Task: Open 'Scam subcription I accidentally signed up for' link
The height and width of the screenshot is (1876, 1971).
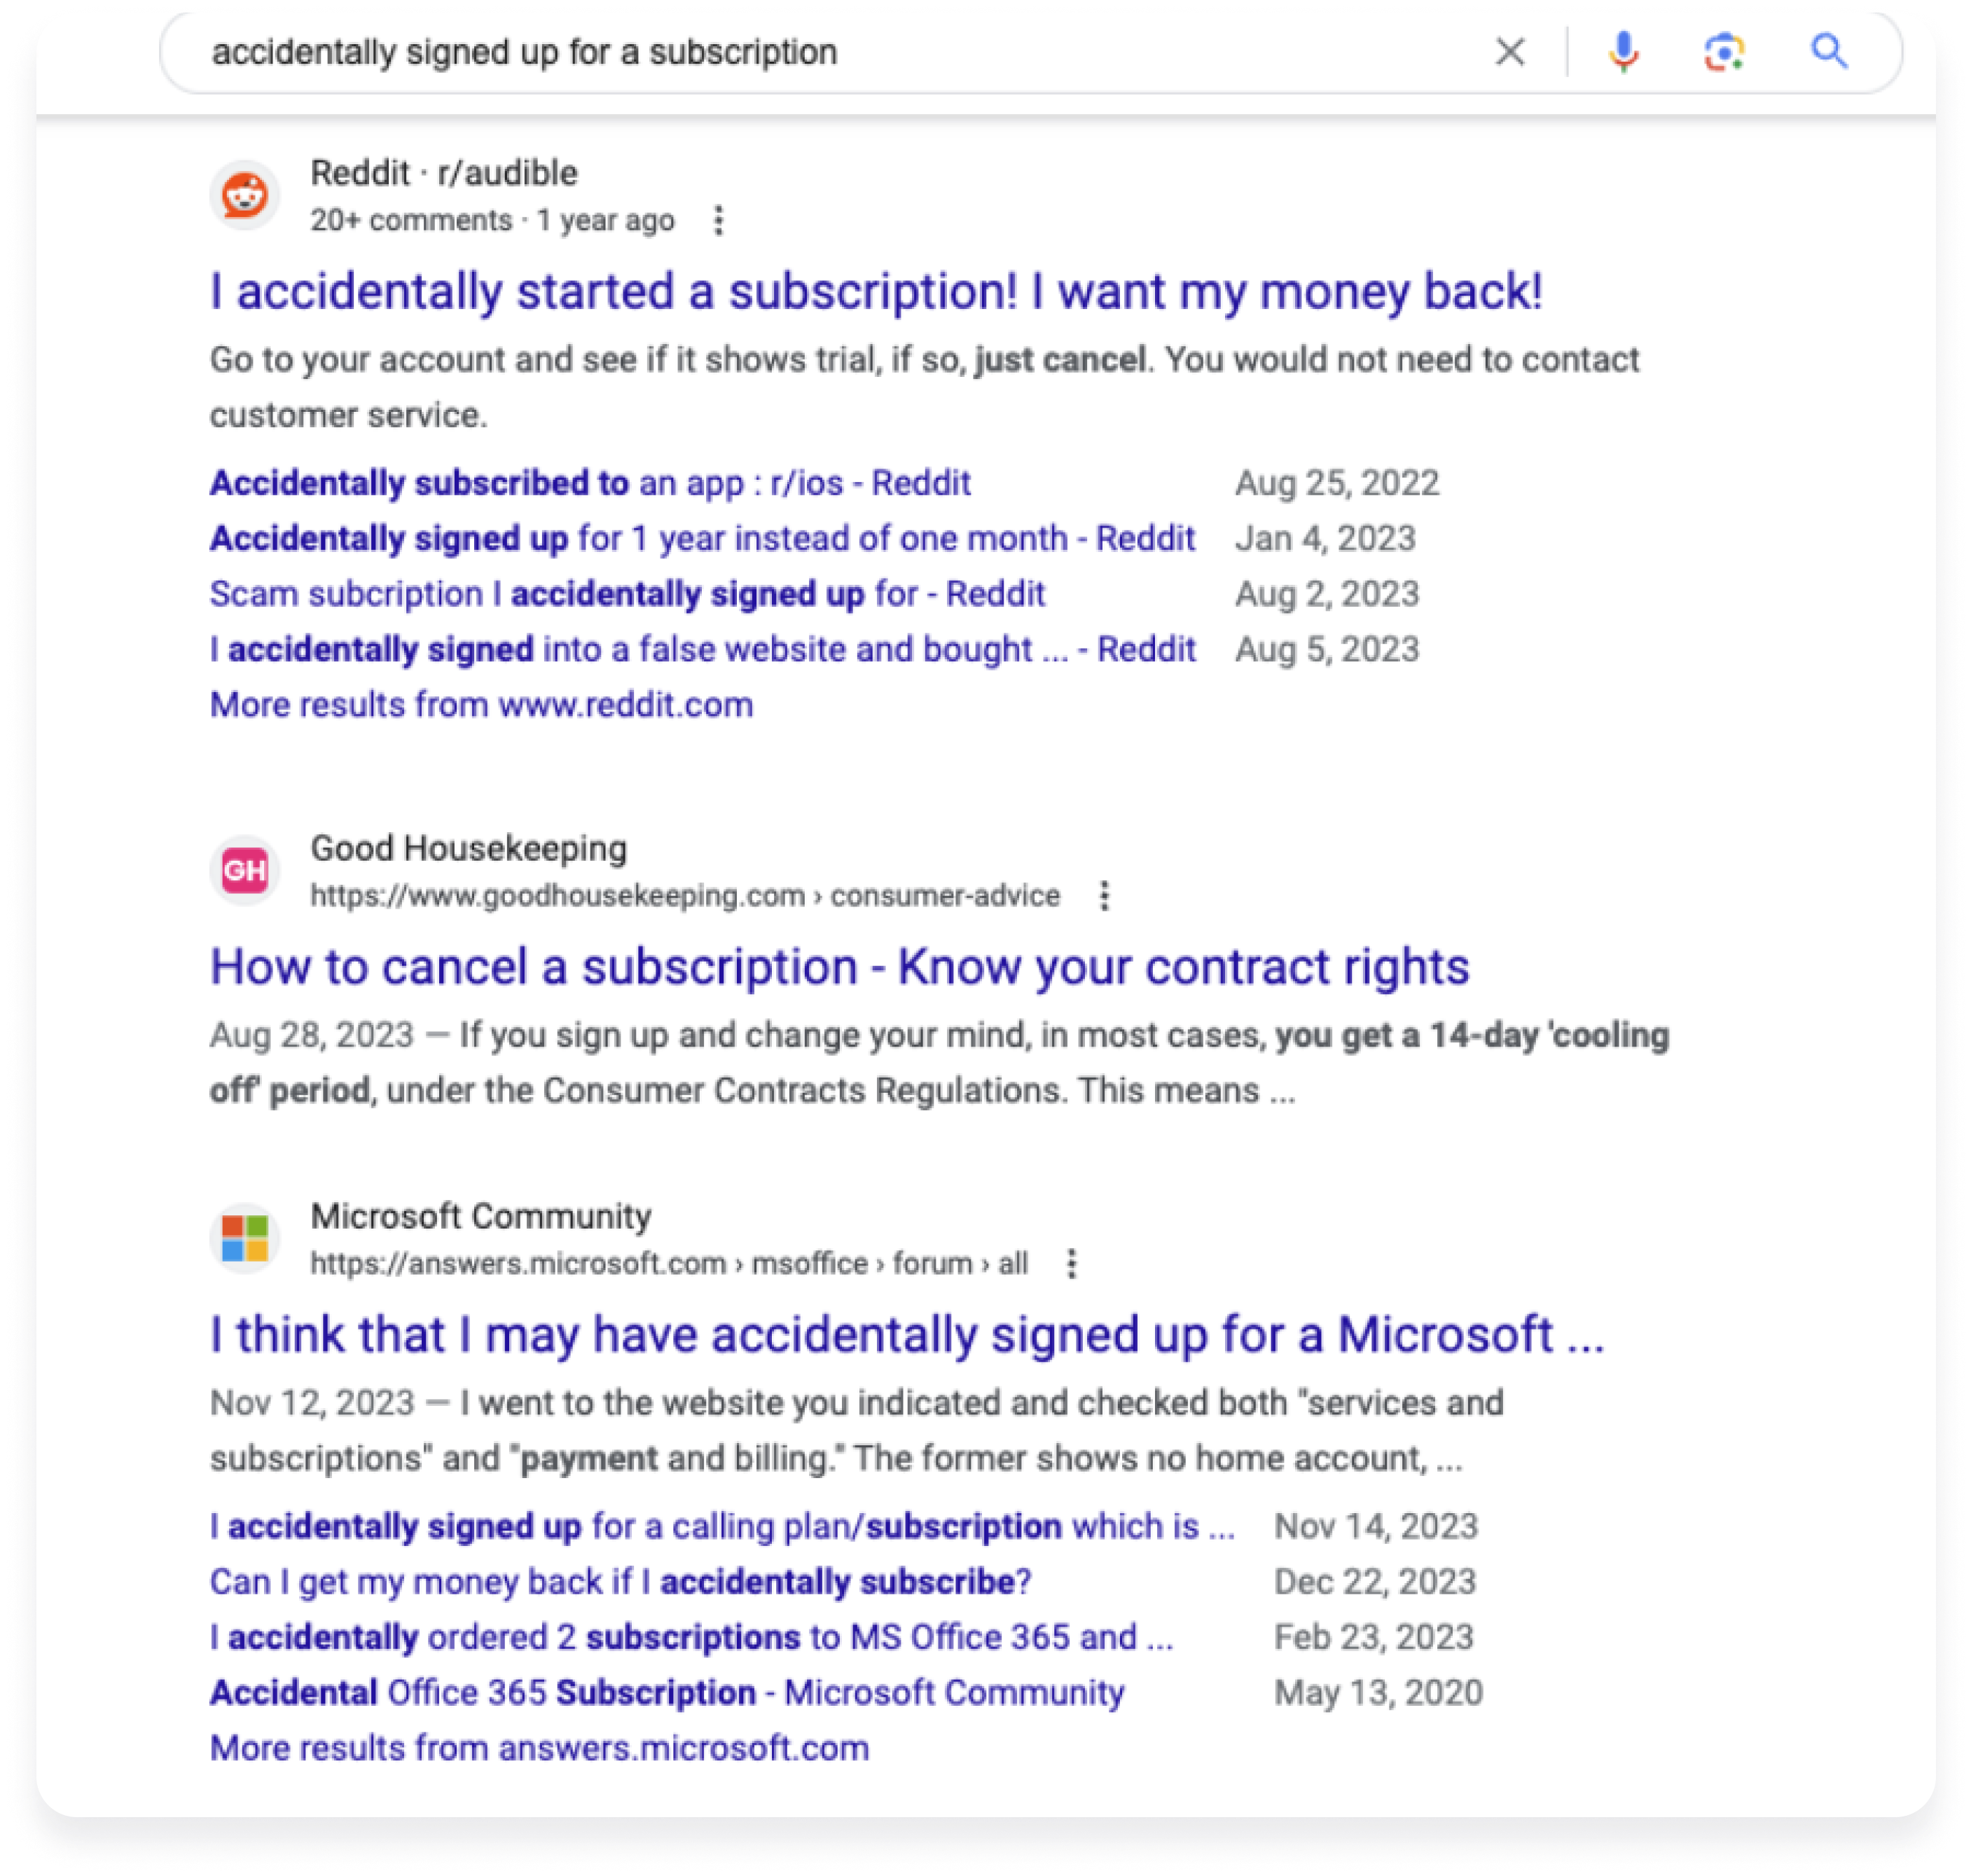Action: coord(627,593)
